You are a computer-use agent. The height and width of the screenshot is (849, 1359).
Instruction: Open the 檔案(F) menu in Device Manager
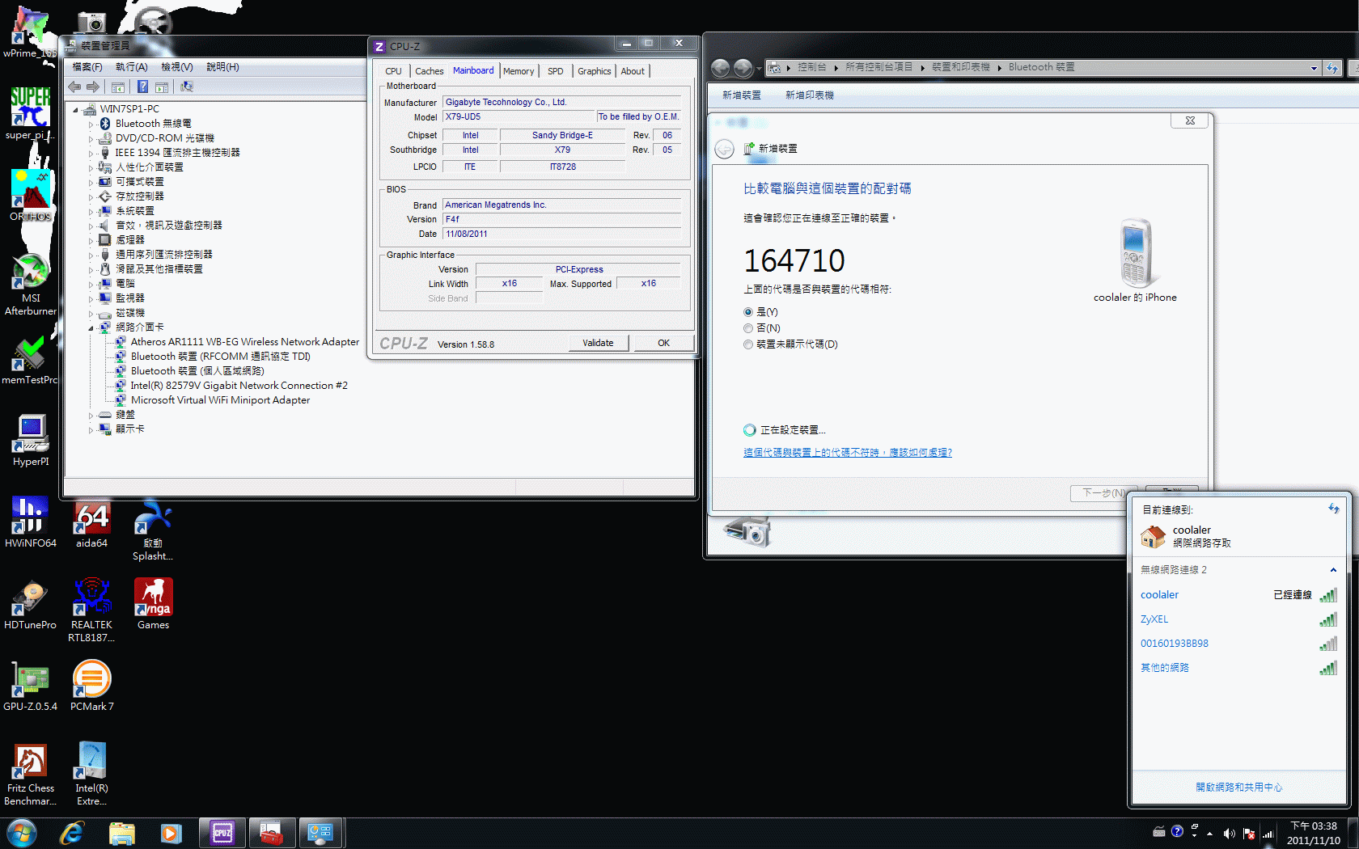click(x=87, y=67)
